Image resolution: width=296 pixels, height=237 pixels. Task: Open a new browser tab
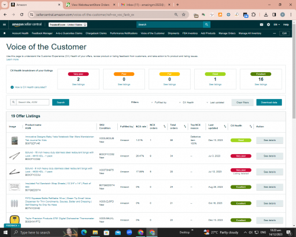[178, 5]
